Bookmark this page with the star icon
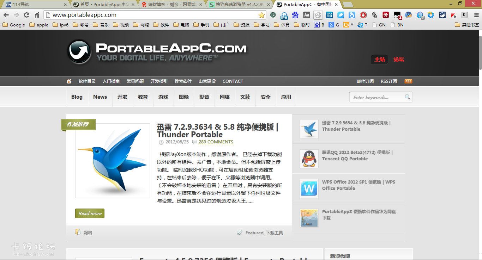Screen dimensions: 482x260 click(x=261, y=15)
